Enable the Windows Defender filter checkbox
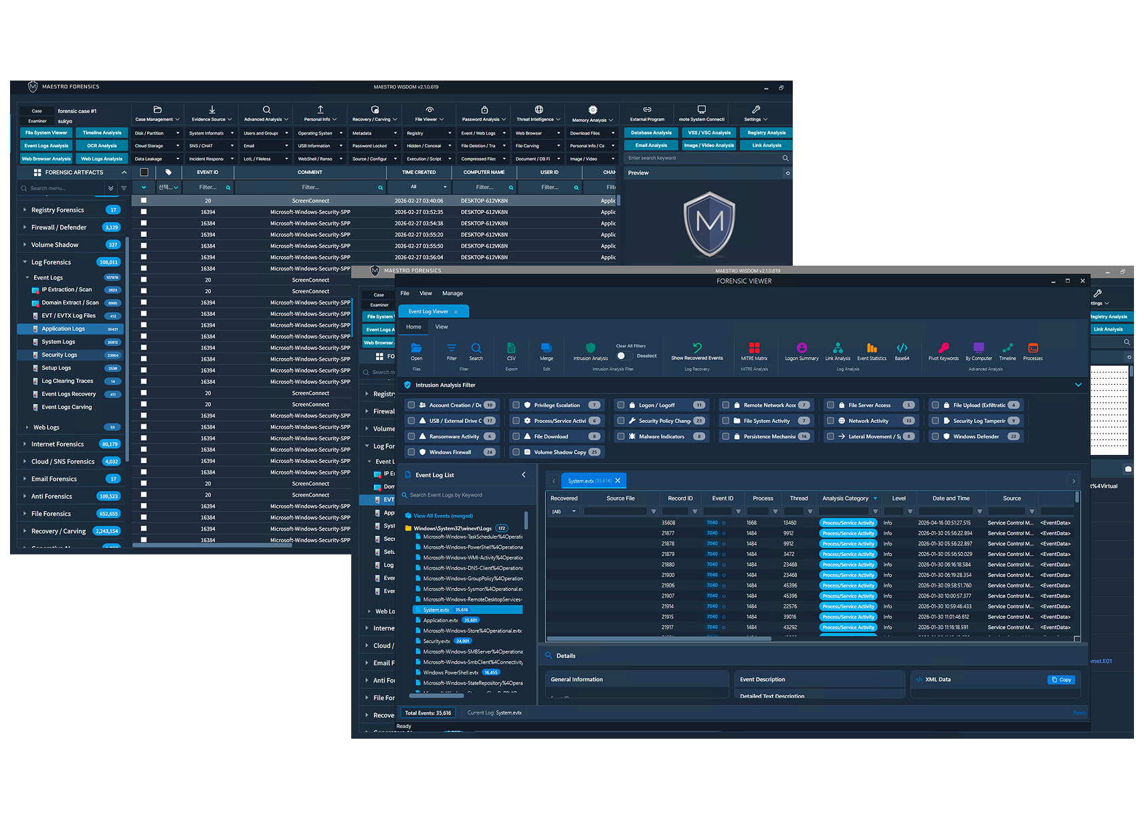The image size is (1144, 819). (x=935, y=436)
